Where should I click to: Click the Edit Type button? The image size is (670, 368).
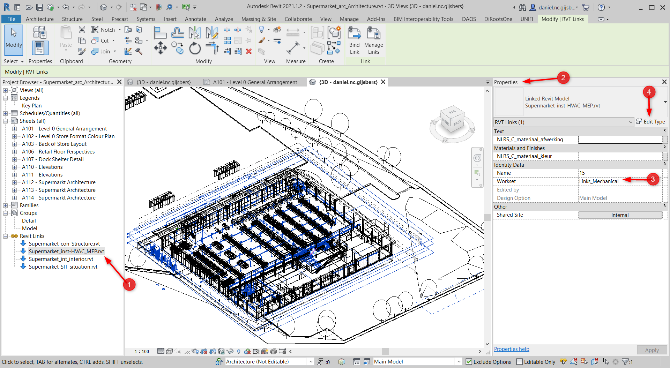pyautogui.click(x=651, y=122)
